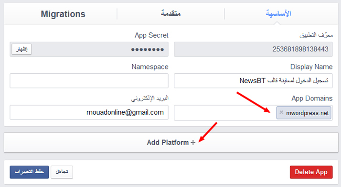Screen dimensions: 341x187
Task: Switch to the Migrations tab
Action: (63, 14)
